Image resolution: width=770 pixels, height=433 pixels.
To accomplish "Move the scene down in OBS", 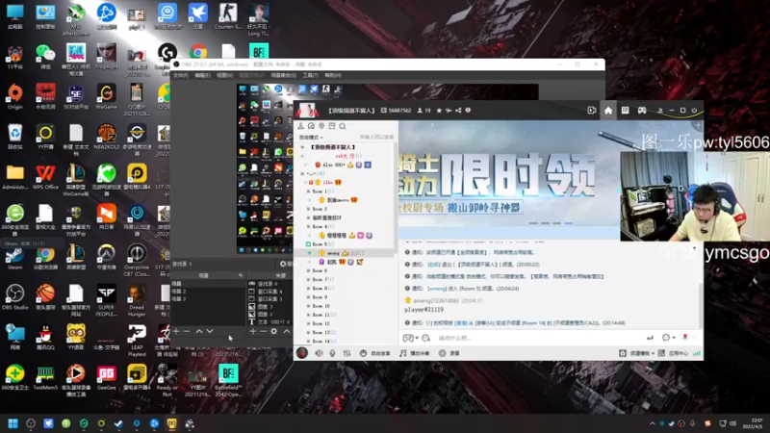I will (x=210, y=331).
